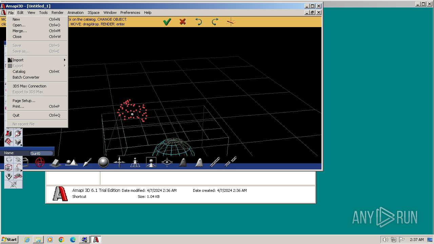The width and height of the screenshot is (434, 244).
Task: Choose Page Setup... in File menu
Action: (x=37, y=101)
